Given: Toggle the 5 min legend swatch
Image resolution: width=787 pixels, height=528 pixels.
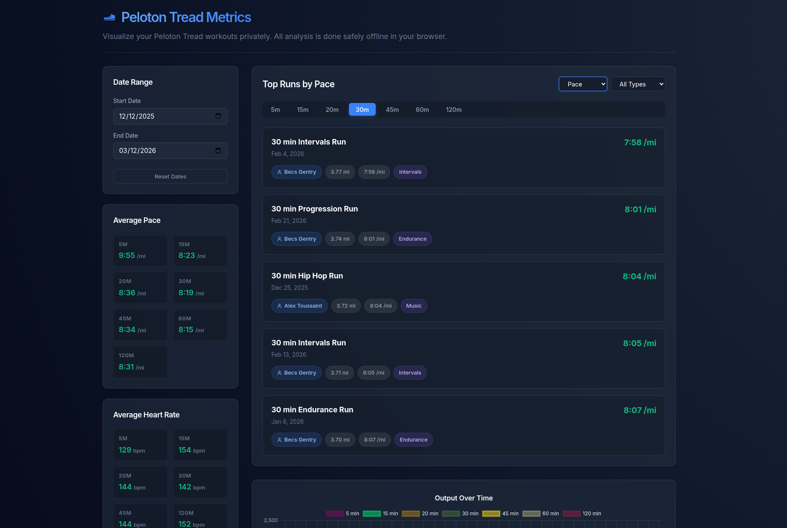Looking at the screenshot, I should pyautogui.click(x=335, y=514).
